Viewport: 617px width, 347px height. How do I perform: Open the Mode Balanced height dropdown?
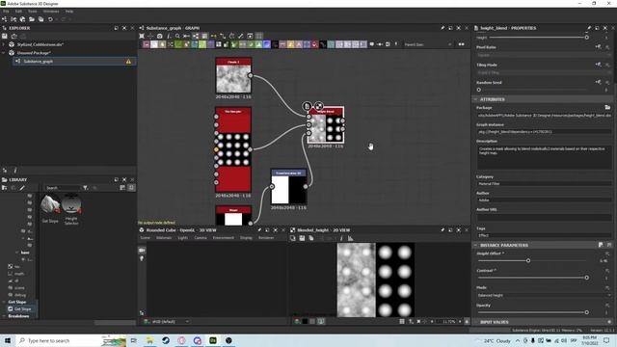(x=544, y=296)
